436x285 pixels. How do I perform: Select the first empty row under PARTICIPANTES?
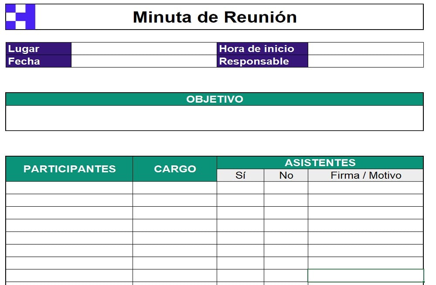[69, 188]
